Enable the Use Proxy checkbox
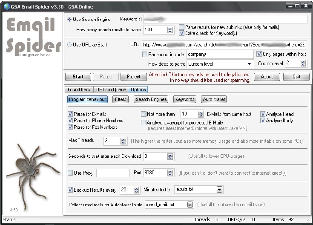 pyautogui.click(x=70, y=173)
